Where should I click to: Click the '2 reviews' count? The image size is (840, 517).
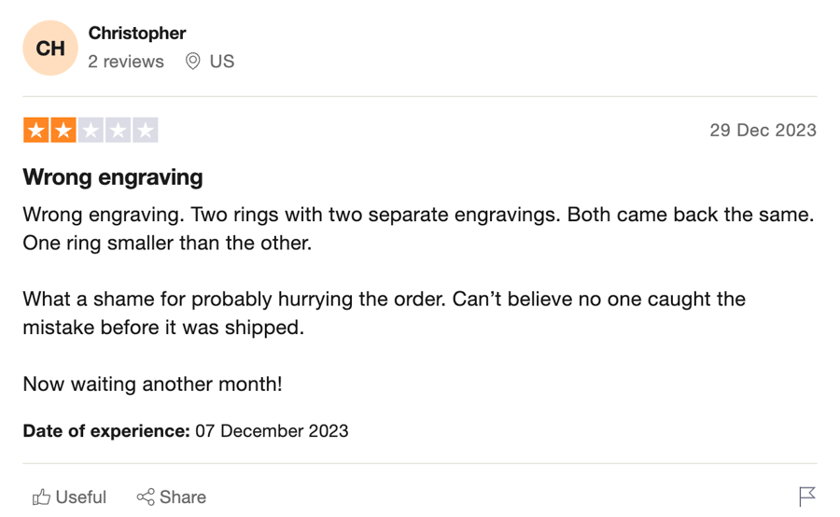126,62
